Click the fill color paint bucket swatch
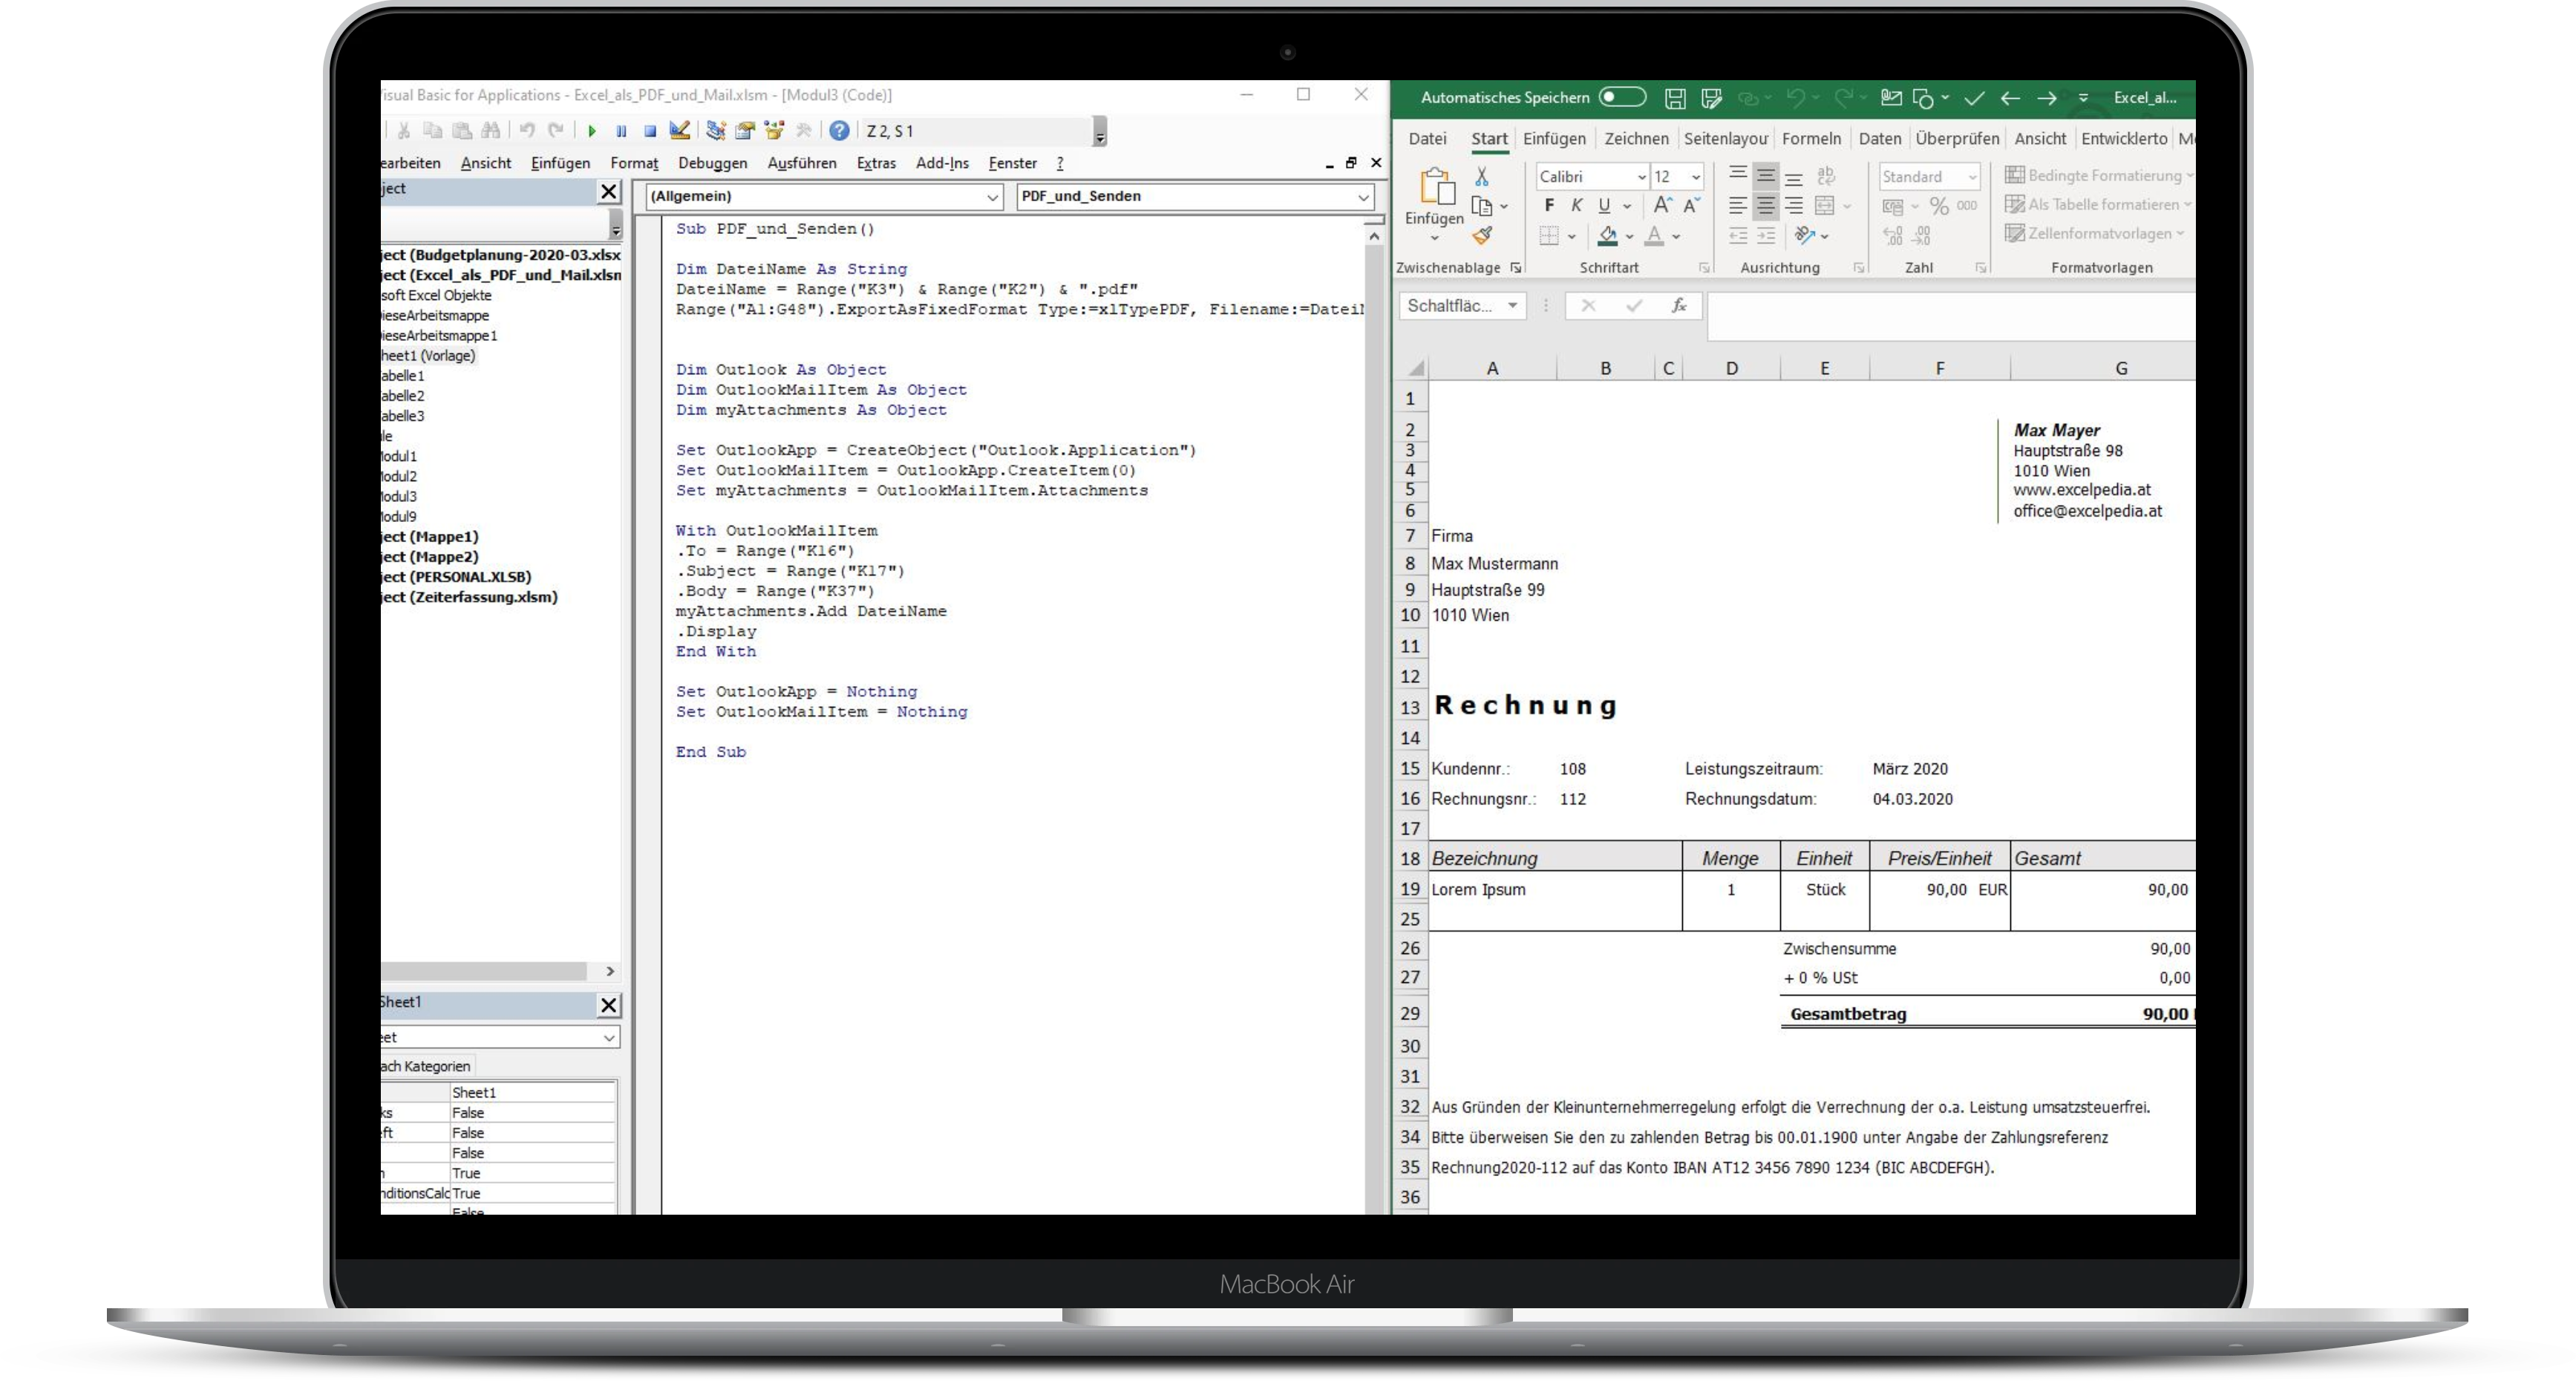 click(1608, 237)
